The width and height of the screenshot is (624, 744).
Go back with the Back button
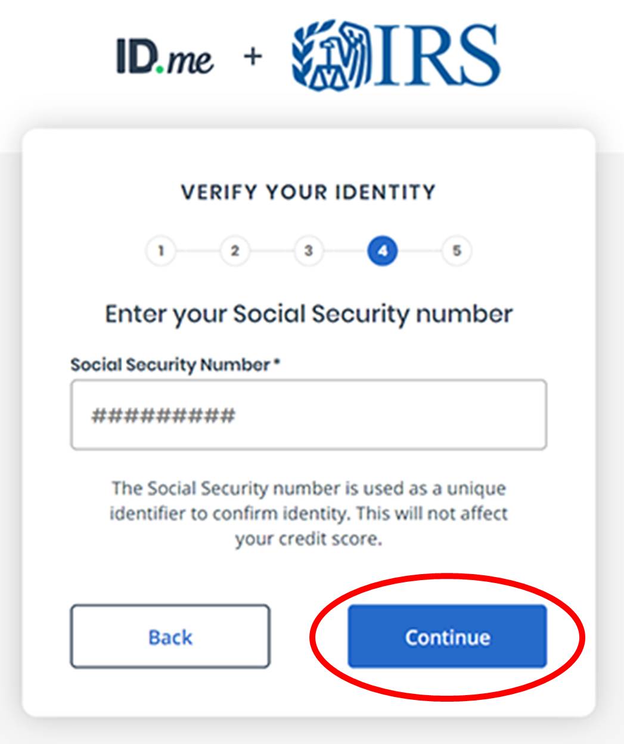tap(170, 637)
